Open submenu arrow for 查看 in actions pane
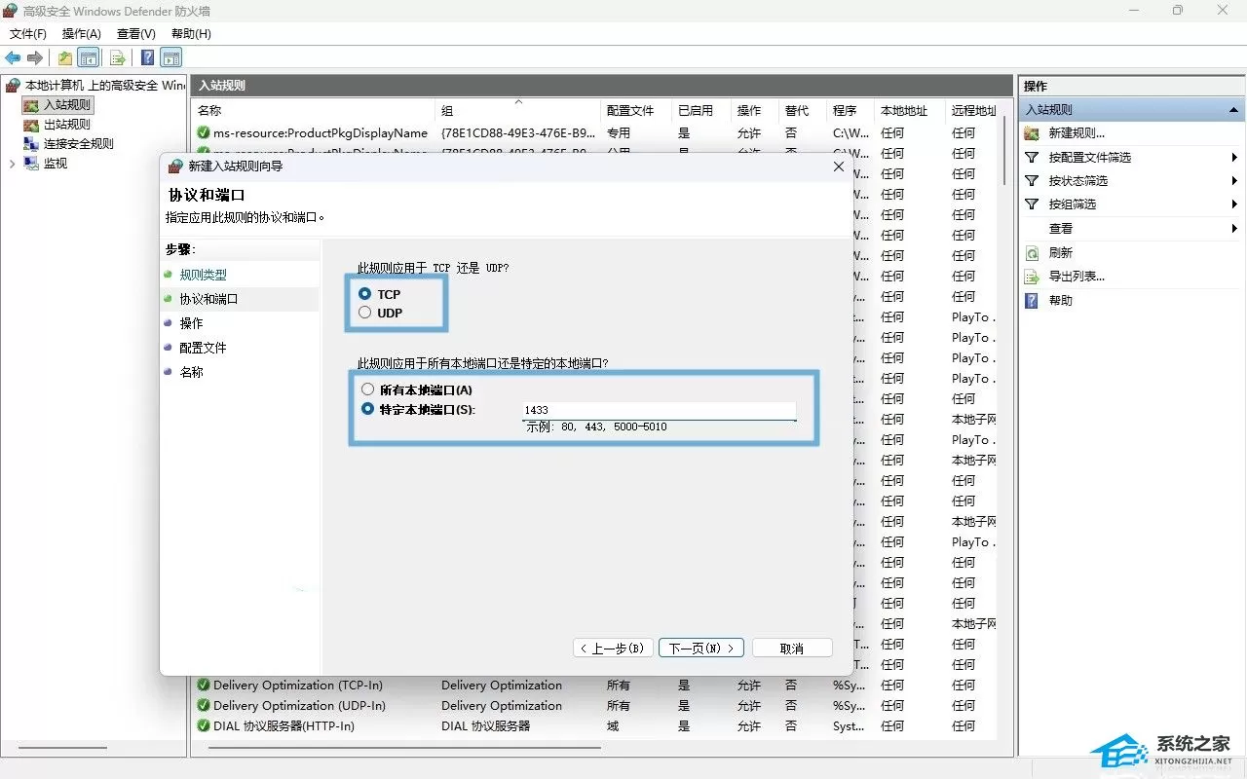1247x779 pixels. [x=1234, y=228]
